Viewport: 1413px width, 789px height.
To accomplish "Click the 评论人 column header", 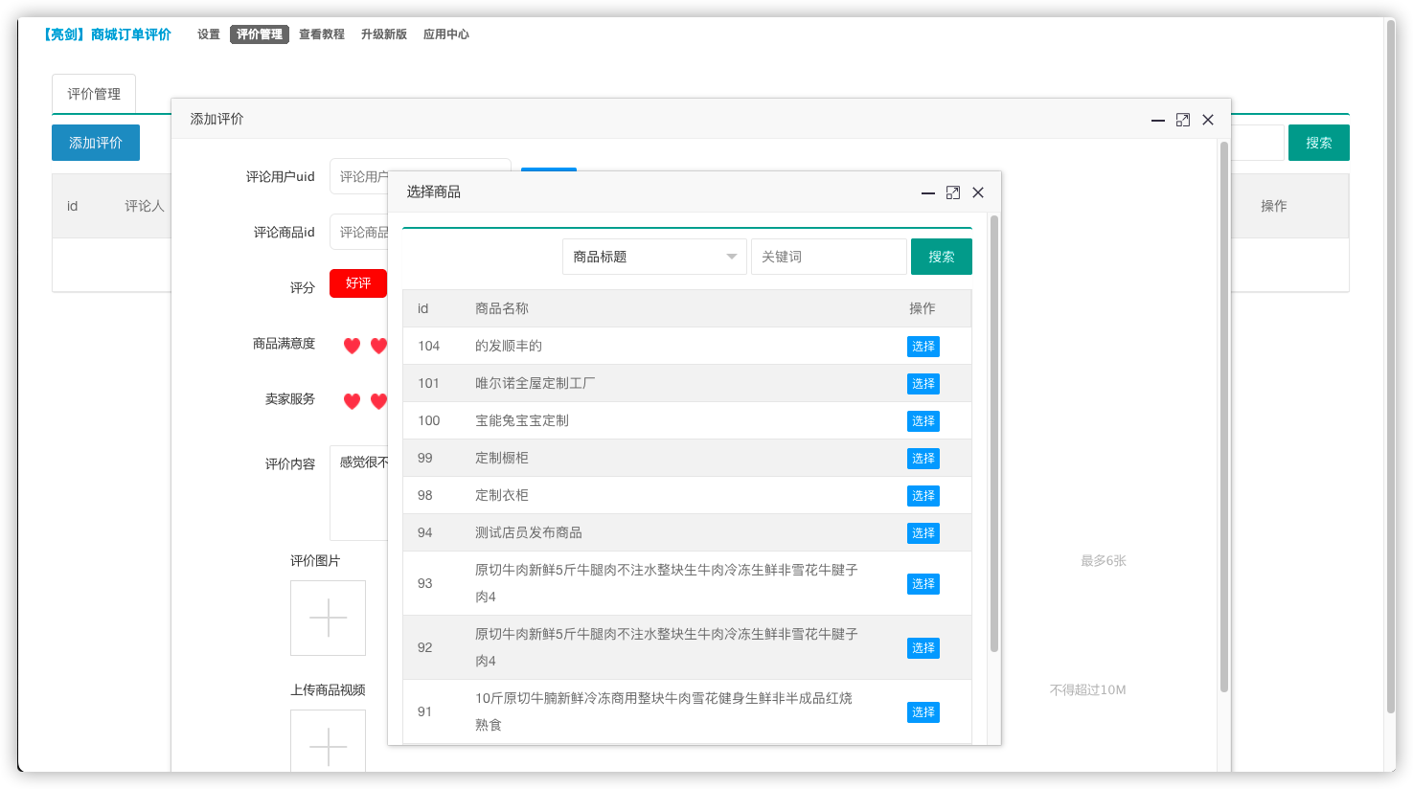I will point(145,206).
